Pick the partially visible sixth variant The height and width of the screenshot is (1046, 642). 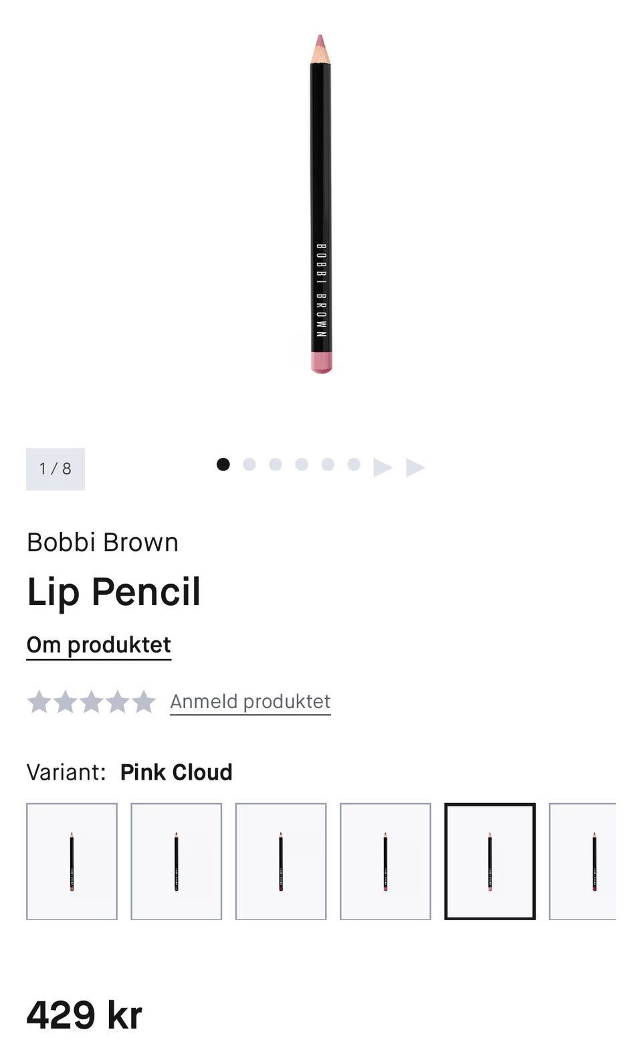pos(582,861)
